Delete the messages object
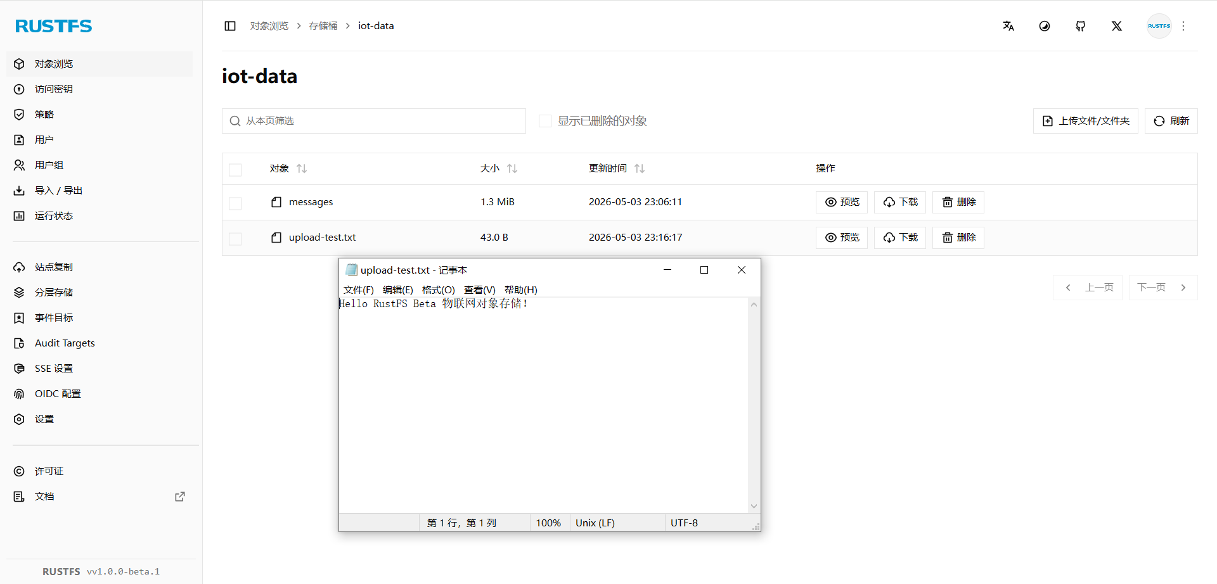 click(x=958, y=202)
